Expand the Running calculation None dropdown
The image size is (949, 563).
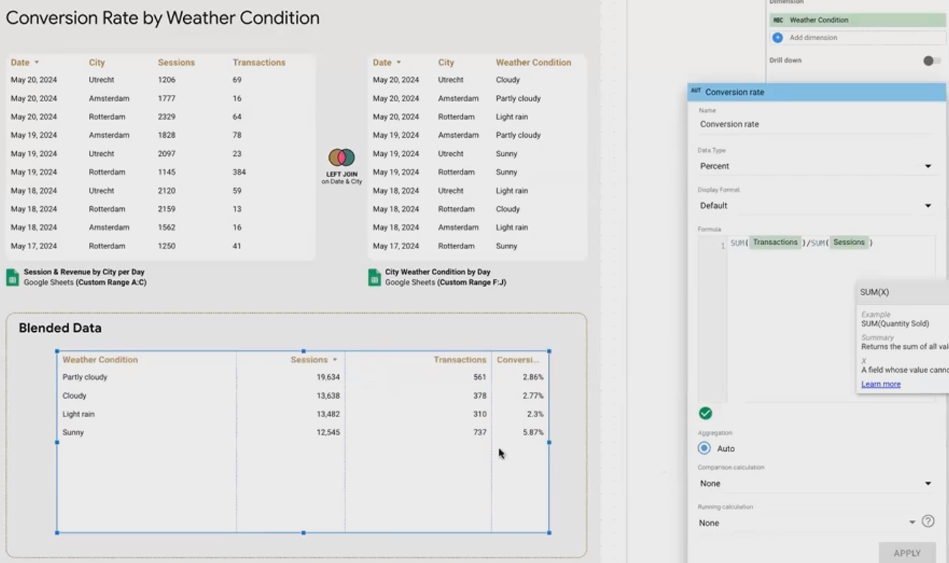807,523
